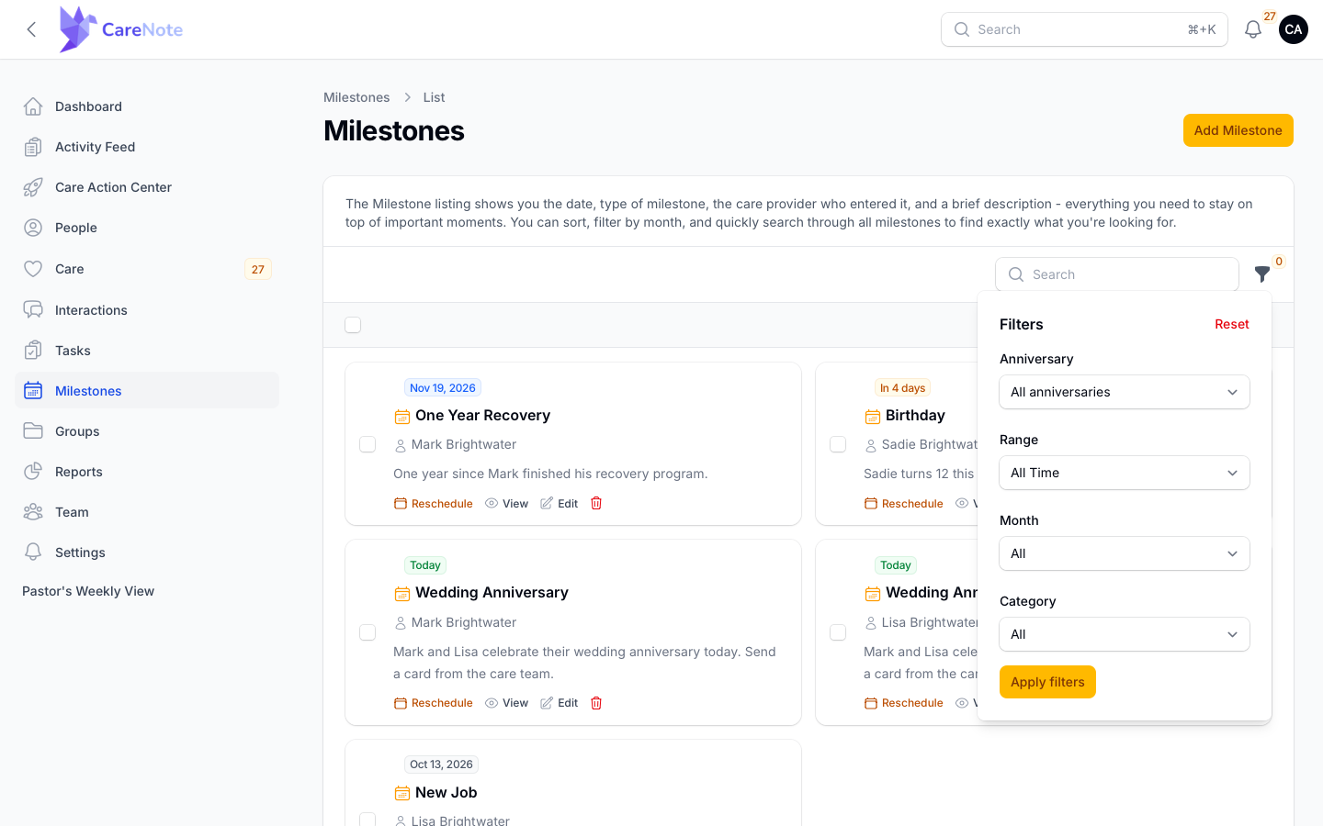The height and width of the screenshot is (826, 1323).
Task: Click the Care Action Center rocket icon
Action: click(33, 187)
